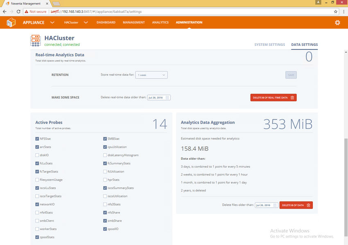Enable the smbClient probe
This screenshot has width=348, height=245.
click(x=37, y=221)
